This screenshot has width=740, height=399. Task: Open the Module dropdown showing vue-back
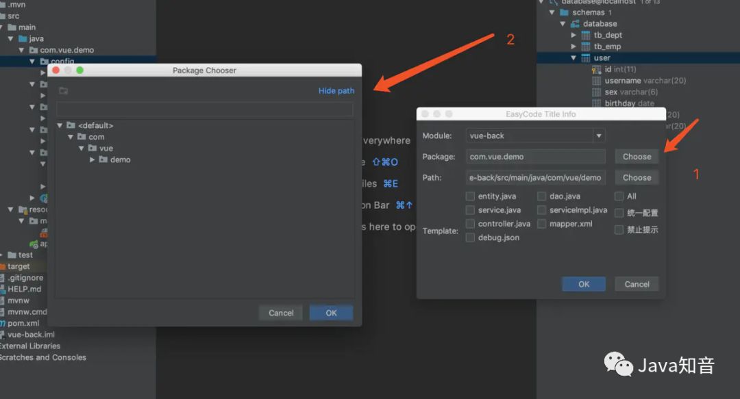pyautogui.click(x=599, y=136)
